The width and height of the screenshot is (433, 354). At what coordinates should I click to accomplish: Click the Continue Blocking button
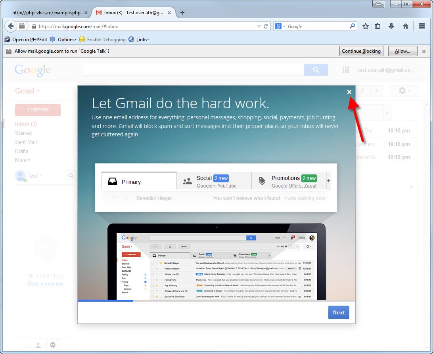361,51
